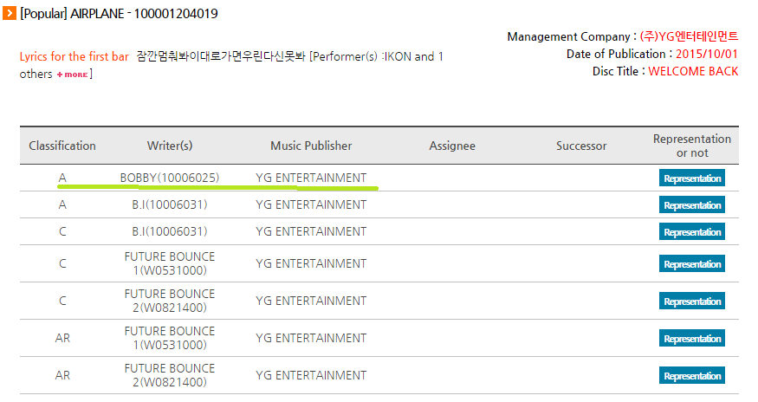Click Representation button for classification C B.I row
Screen dimensions: 758x402
692,231
